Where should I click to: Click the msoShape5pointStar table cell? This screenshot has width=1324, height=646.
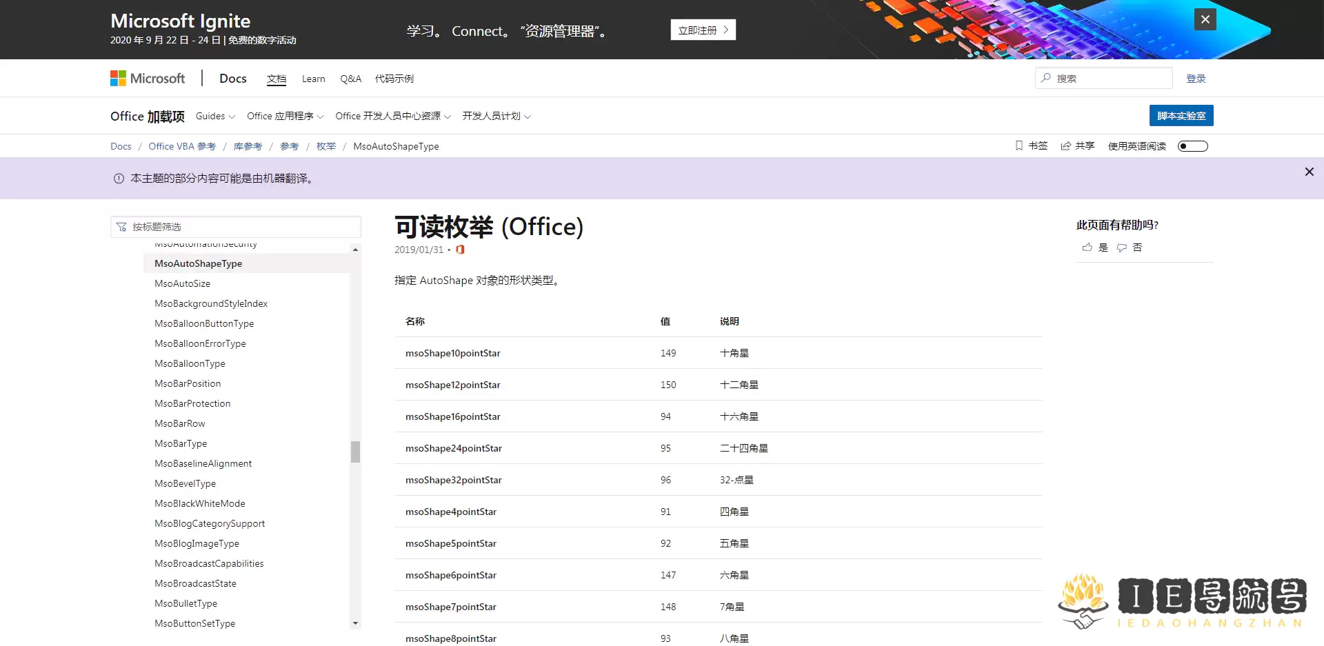(451, 543)
